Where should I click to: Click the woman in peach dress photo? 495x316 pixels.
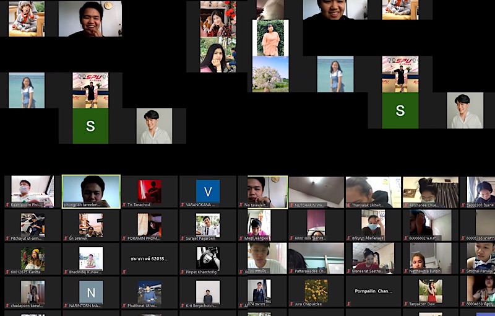(270, 38)
